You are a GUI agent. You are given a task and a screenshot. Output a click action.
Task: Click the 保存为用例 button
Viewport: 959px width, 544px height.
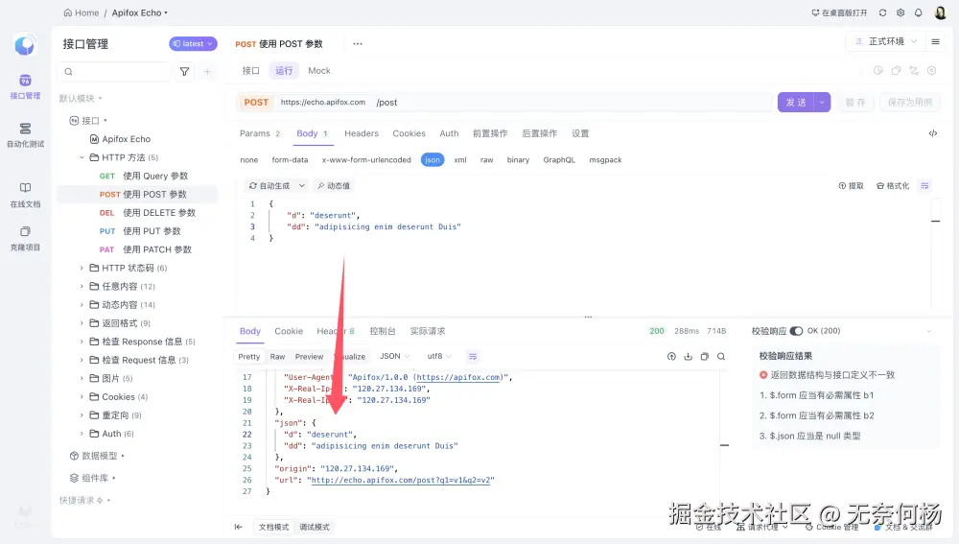(910, 103)
